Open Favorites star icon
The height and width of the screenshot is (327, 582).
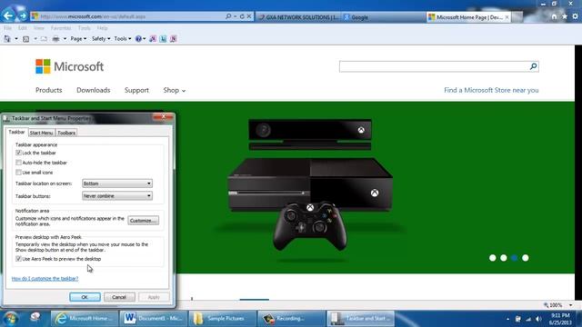565,16
